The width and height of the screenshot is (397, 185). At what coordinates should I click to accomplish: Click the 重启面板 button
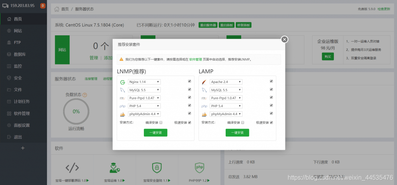(x=226, y=25)
